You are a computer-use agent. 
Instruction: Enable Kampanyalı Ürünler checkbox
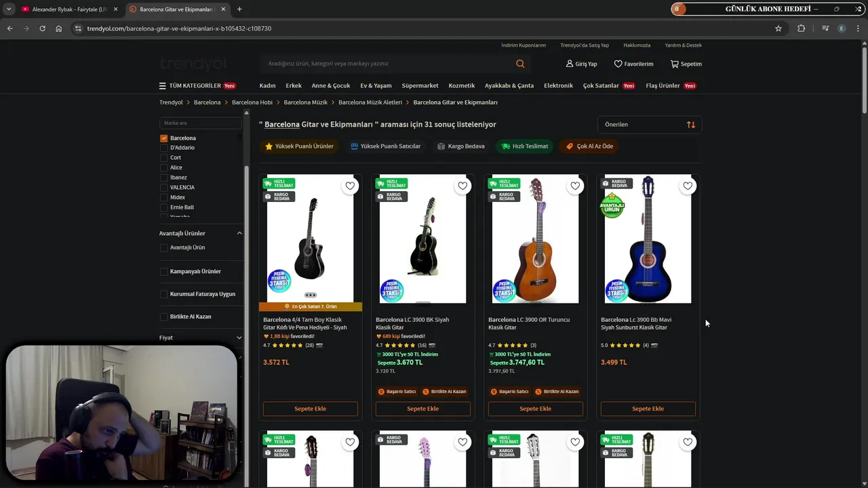tap(163, 272)
